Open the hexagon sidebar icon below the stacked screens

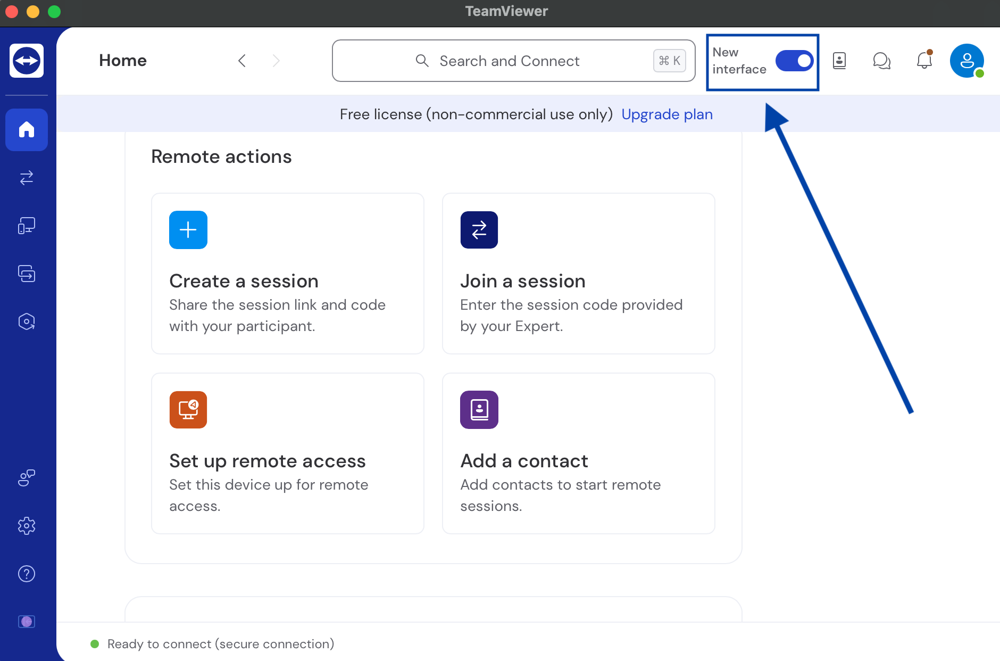pyautogui.click(x=27, y=321)
